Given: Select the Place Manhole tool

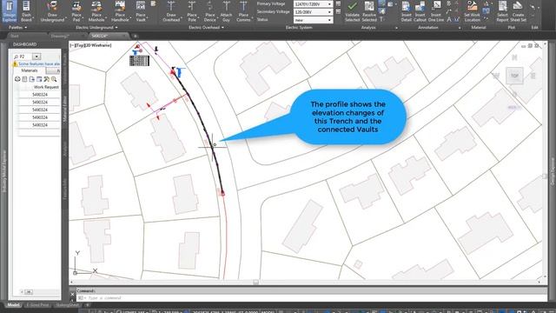Looking at the screenshot, I should coord(96,11).
